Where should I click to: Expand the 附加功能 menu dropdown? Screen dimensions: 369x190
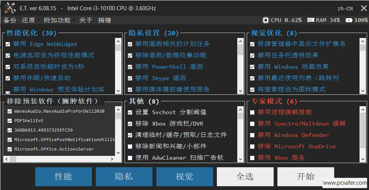click(58, 20)
